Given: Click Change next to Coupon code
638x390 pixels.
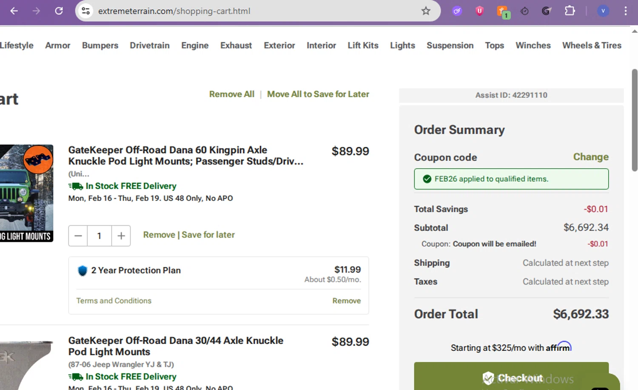Looking at the screenshot, I should [x=590, y=157].
